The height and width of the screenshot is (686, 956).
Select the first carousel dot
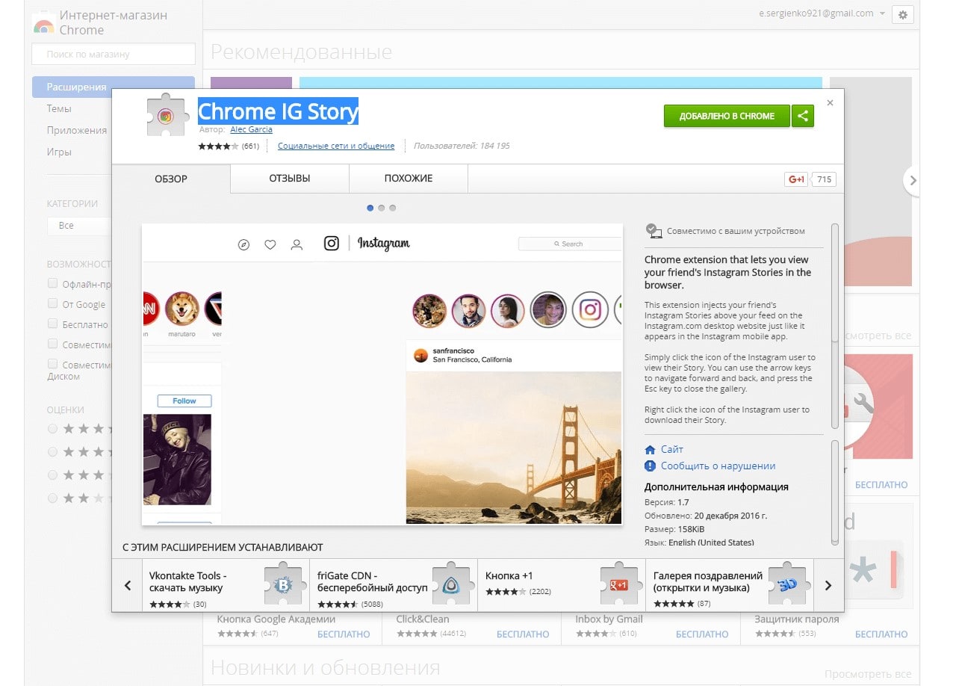(370, 208)
